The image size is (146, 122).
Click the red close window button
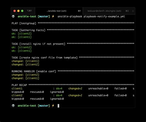(x=14, y=11)
